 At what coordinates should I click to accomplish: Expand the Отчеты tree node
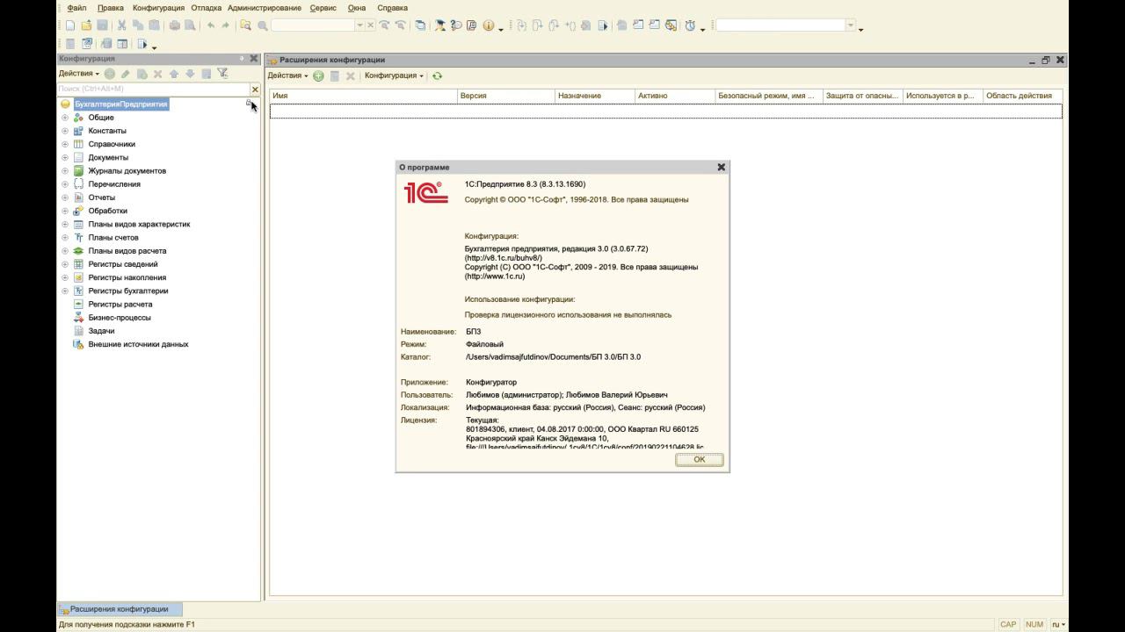point(64,197)
